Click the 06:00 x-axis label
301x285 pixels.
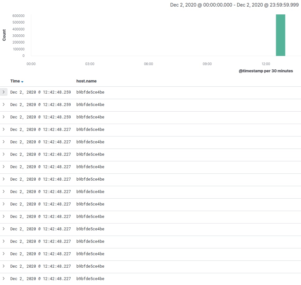(149, 64)
